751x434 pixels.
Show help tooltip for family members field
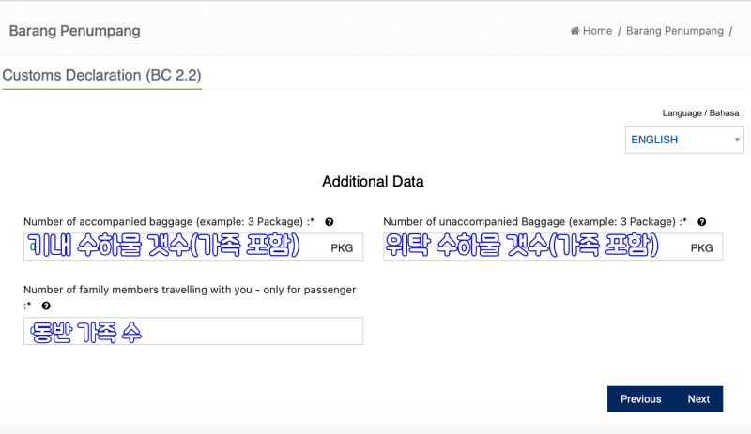click(x=46, y=306)
